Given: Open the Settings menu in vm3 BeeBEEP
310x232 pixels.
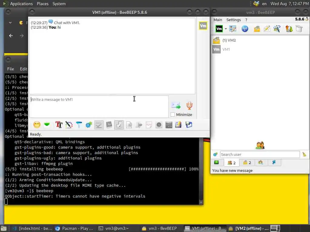Looking at the screenshot, I should point(233,20).
